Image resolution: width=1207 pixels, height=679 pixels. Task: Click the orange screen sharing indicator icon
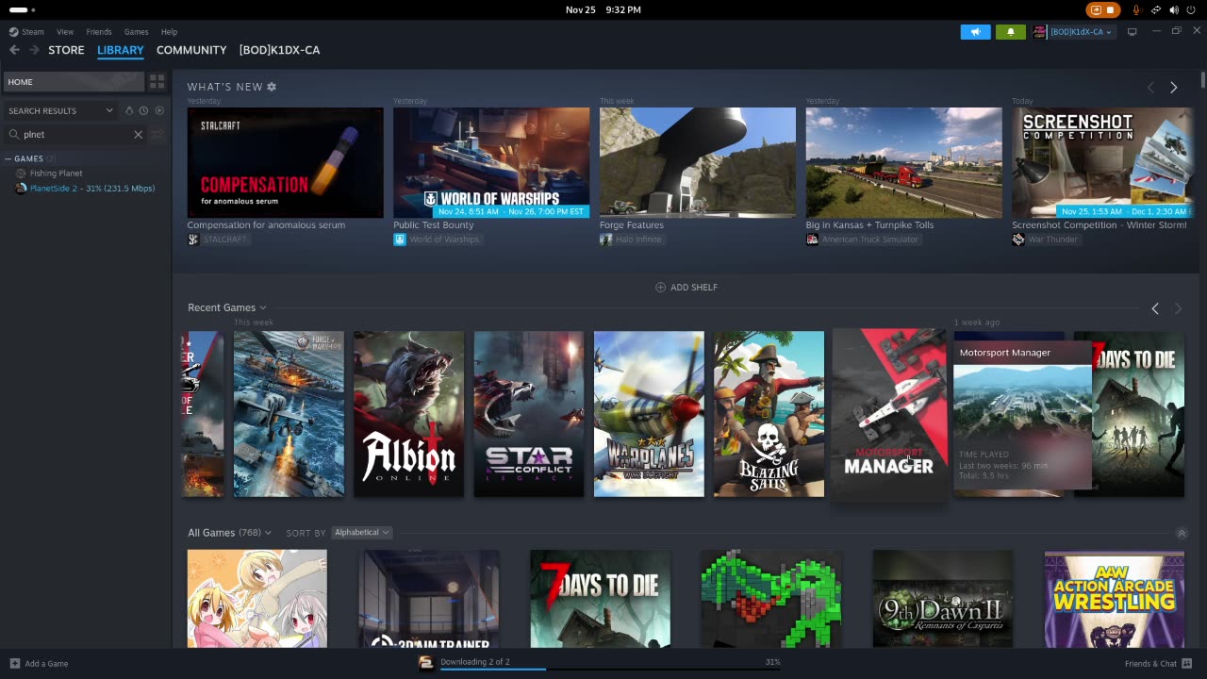pos(1102,9)
